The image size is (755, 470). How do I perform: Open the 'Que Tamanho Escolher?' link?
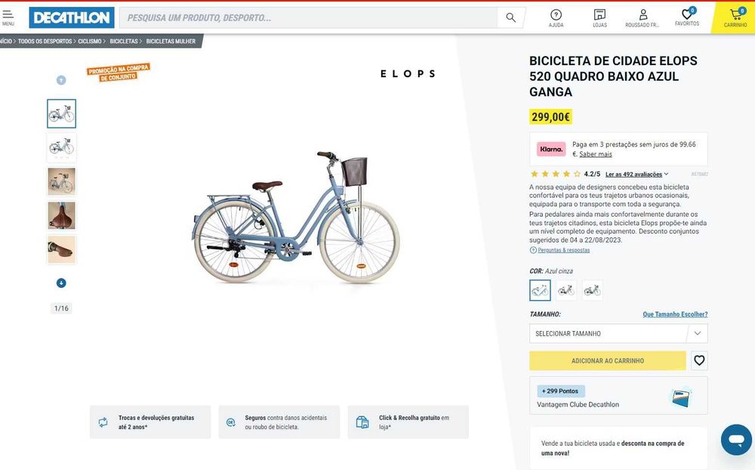(x=675, y=314)
